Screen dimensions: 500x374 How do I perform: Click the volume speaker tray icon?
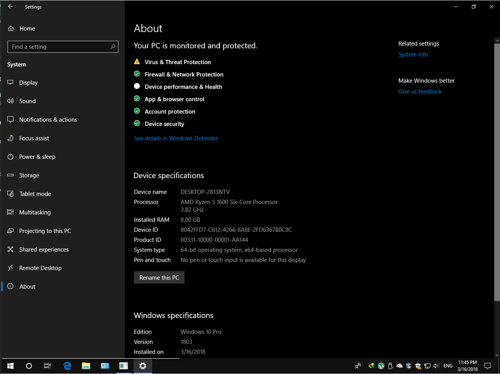[437, 366]
